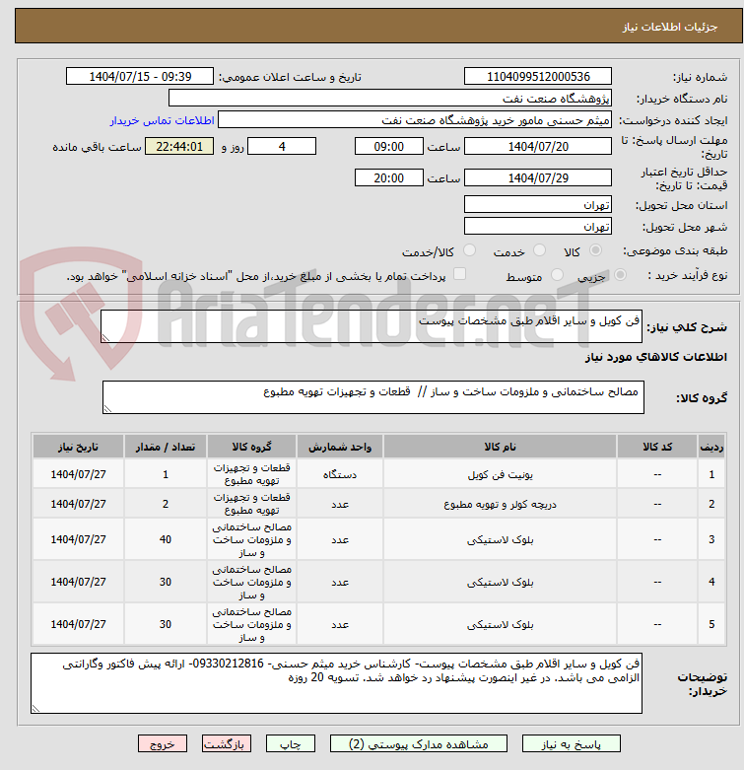Click quantity 40 in row 3
The image size is (744, 770).
pyautogui.click(x=166, y=539)
